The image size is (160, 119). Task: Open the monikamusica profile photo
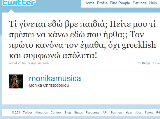[x=16, y=81]
